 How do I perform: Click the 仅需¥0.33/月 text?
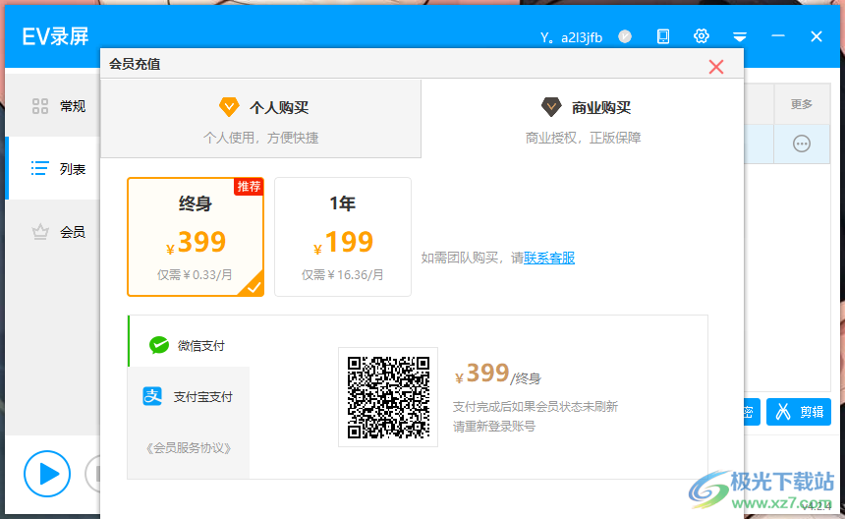(x=195, y=275)
